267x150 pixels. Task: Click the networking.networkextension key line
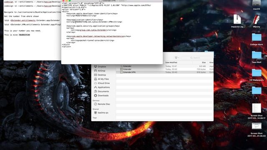point(98,36)
